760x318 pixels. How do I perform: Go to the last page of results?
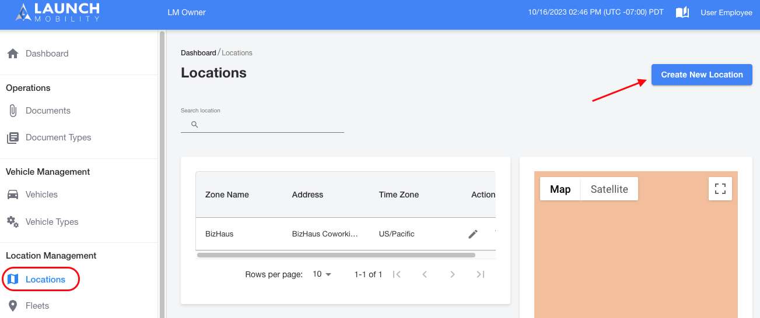pyautogui.click(x=480, y=274)
